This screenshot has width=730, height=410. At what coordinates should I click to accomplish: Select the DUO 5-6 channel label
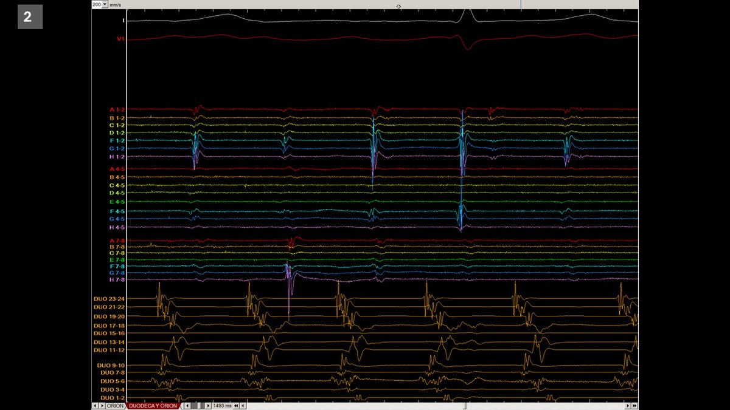click(x=113, y=381)
